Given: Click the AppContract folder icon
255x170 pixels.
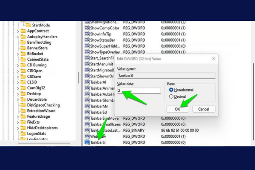Looking at the screenshot, I should point(23,31).
